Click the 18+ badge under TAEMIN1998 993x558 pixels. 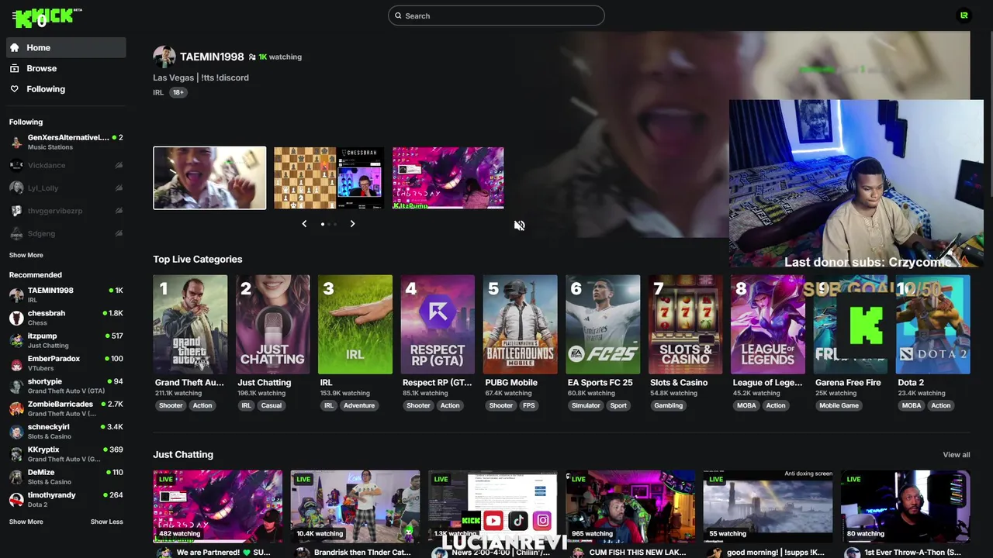(178, 92)
